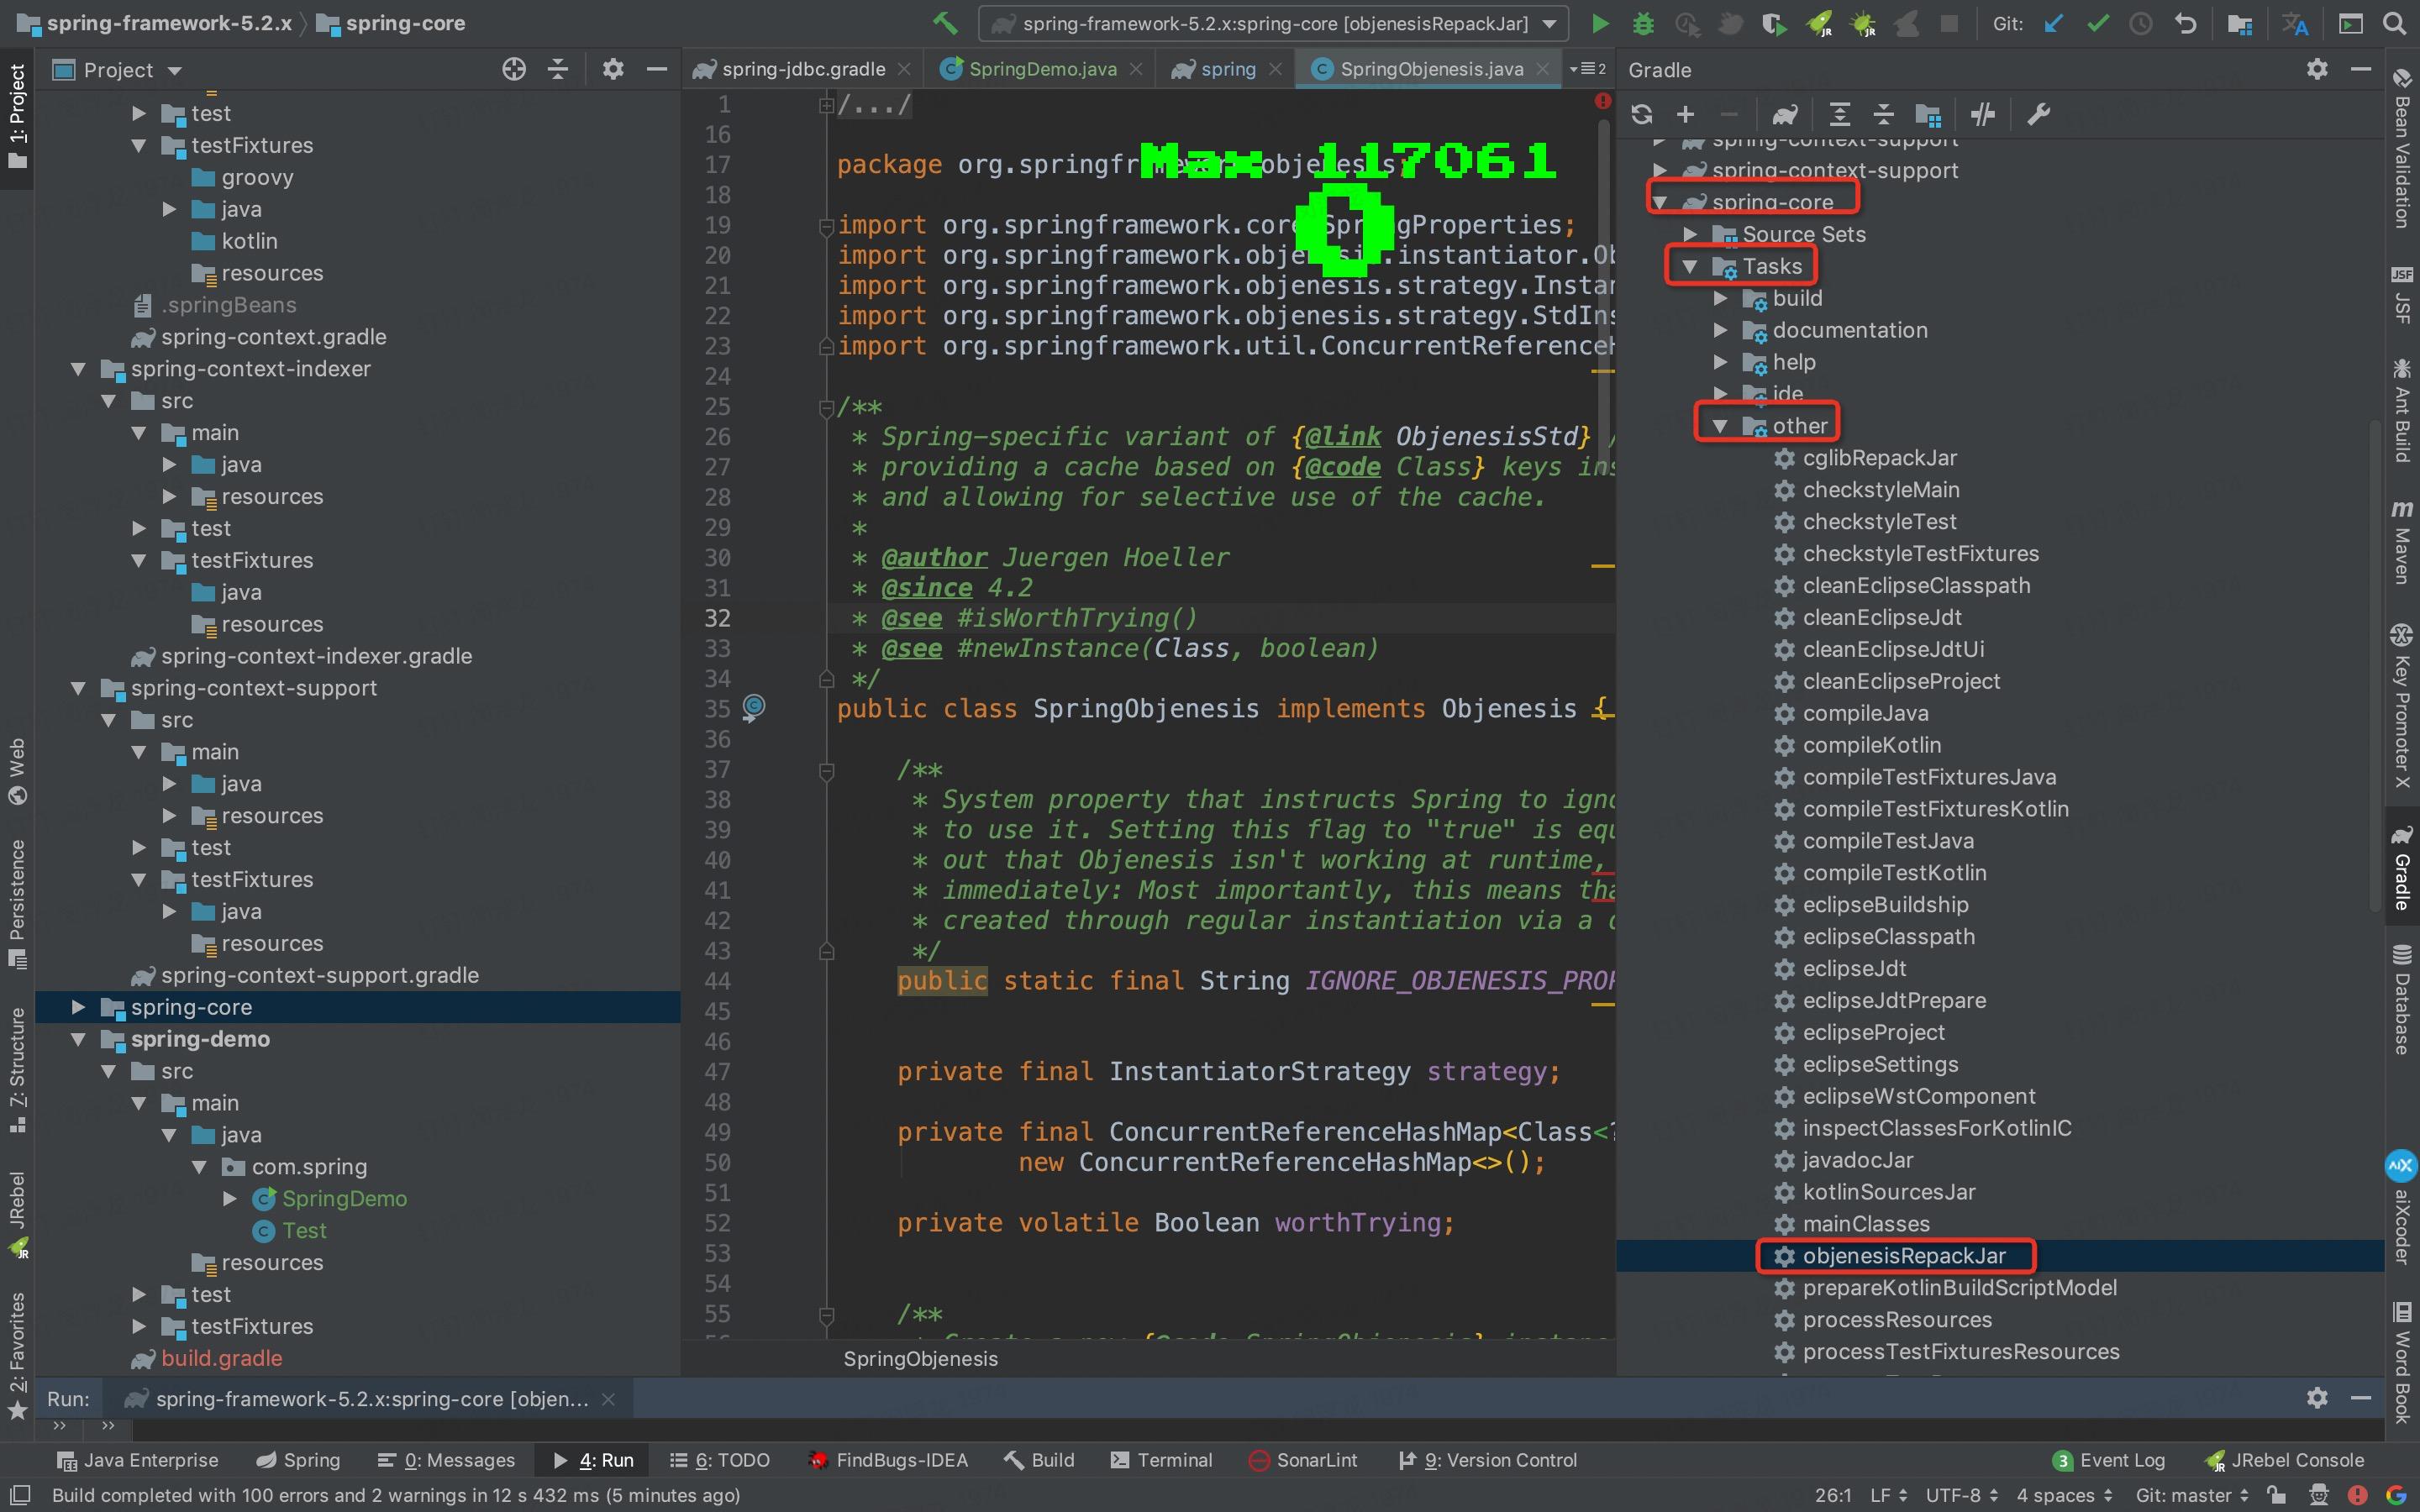Toggle read-only lock in status bar
Image resolution: width=2420 pixels, height=1512 pixels.
(2277, 1495)
